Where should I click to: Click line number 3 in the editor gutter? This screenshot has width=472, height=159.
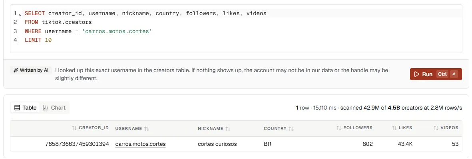pyautogui.click(x=15, y=31)
